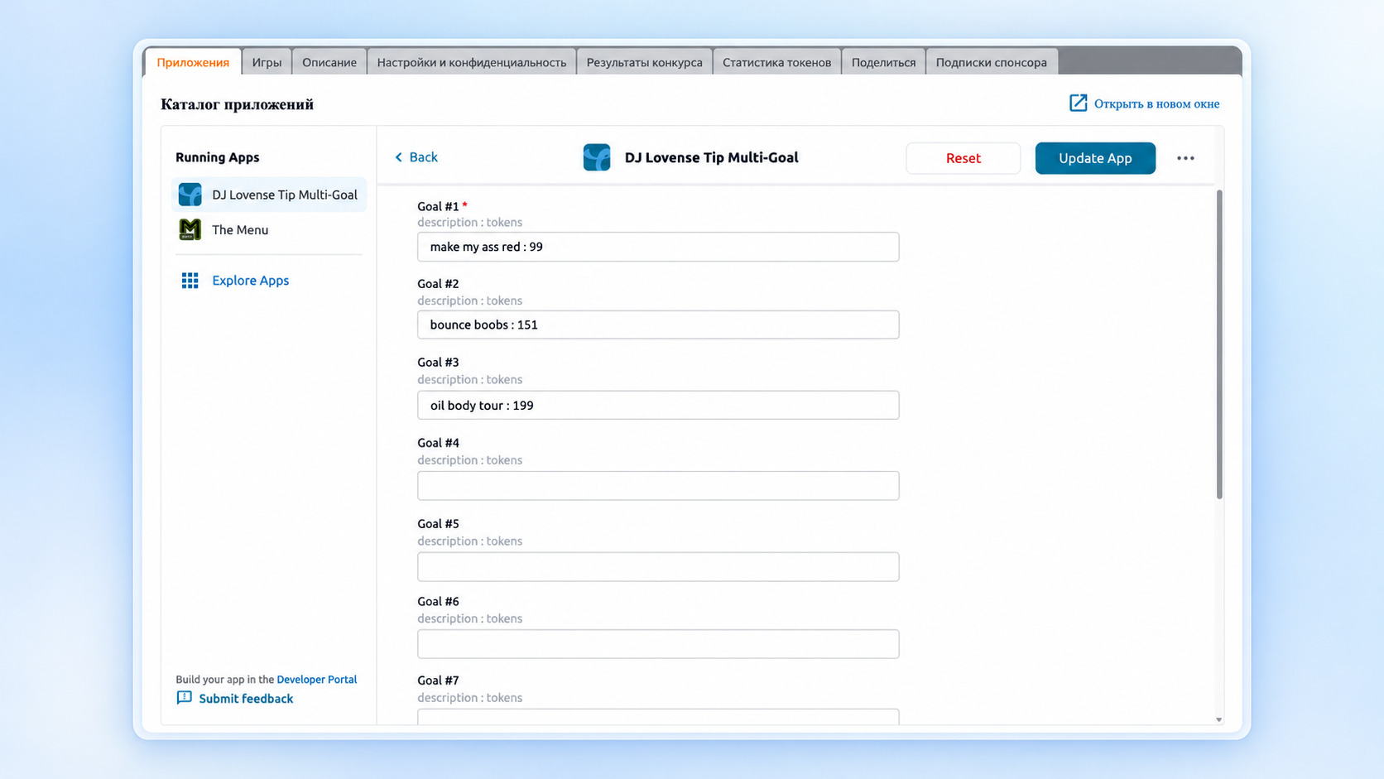This screenshot has width=1384, height=779.
Task: Click the open-in-new-window icon
Action: [x=1078, y=103]
